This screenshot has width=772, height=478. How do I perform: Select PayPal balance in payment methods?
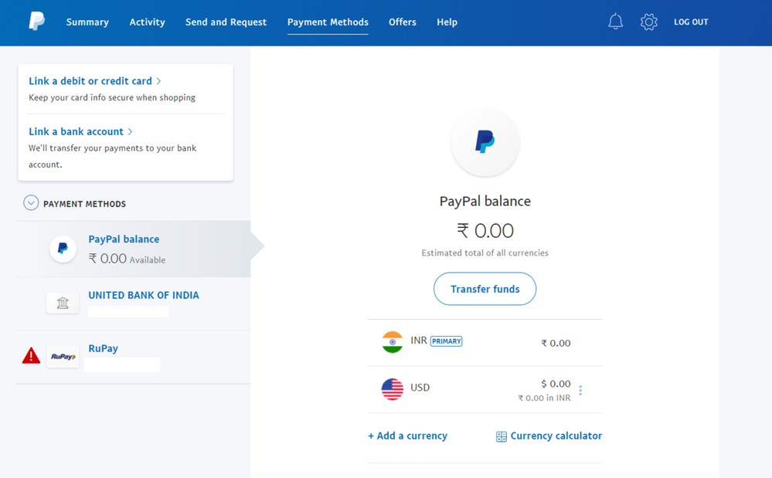(134, 249)
